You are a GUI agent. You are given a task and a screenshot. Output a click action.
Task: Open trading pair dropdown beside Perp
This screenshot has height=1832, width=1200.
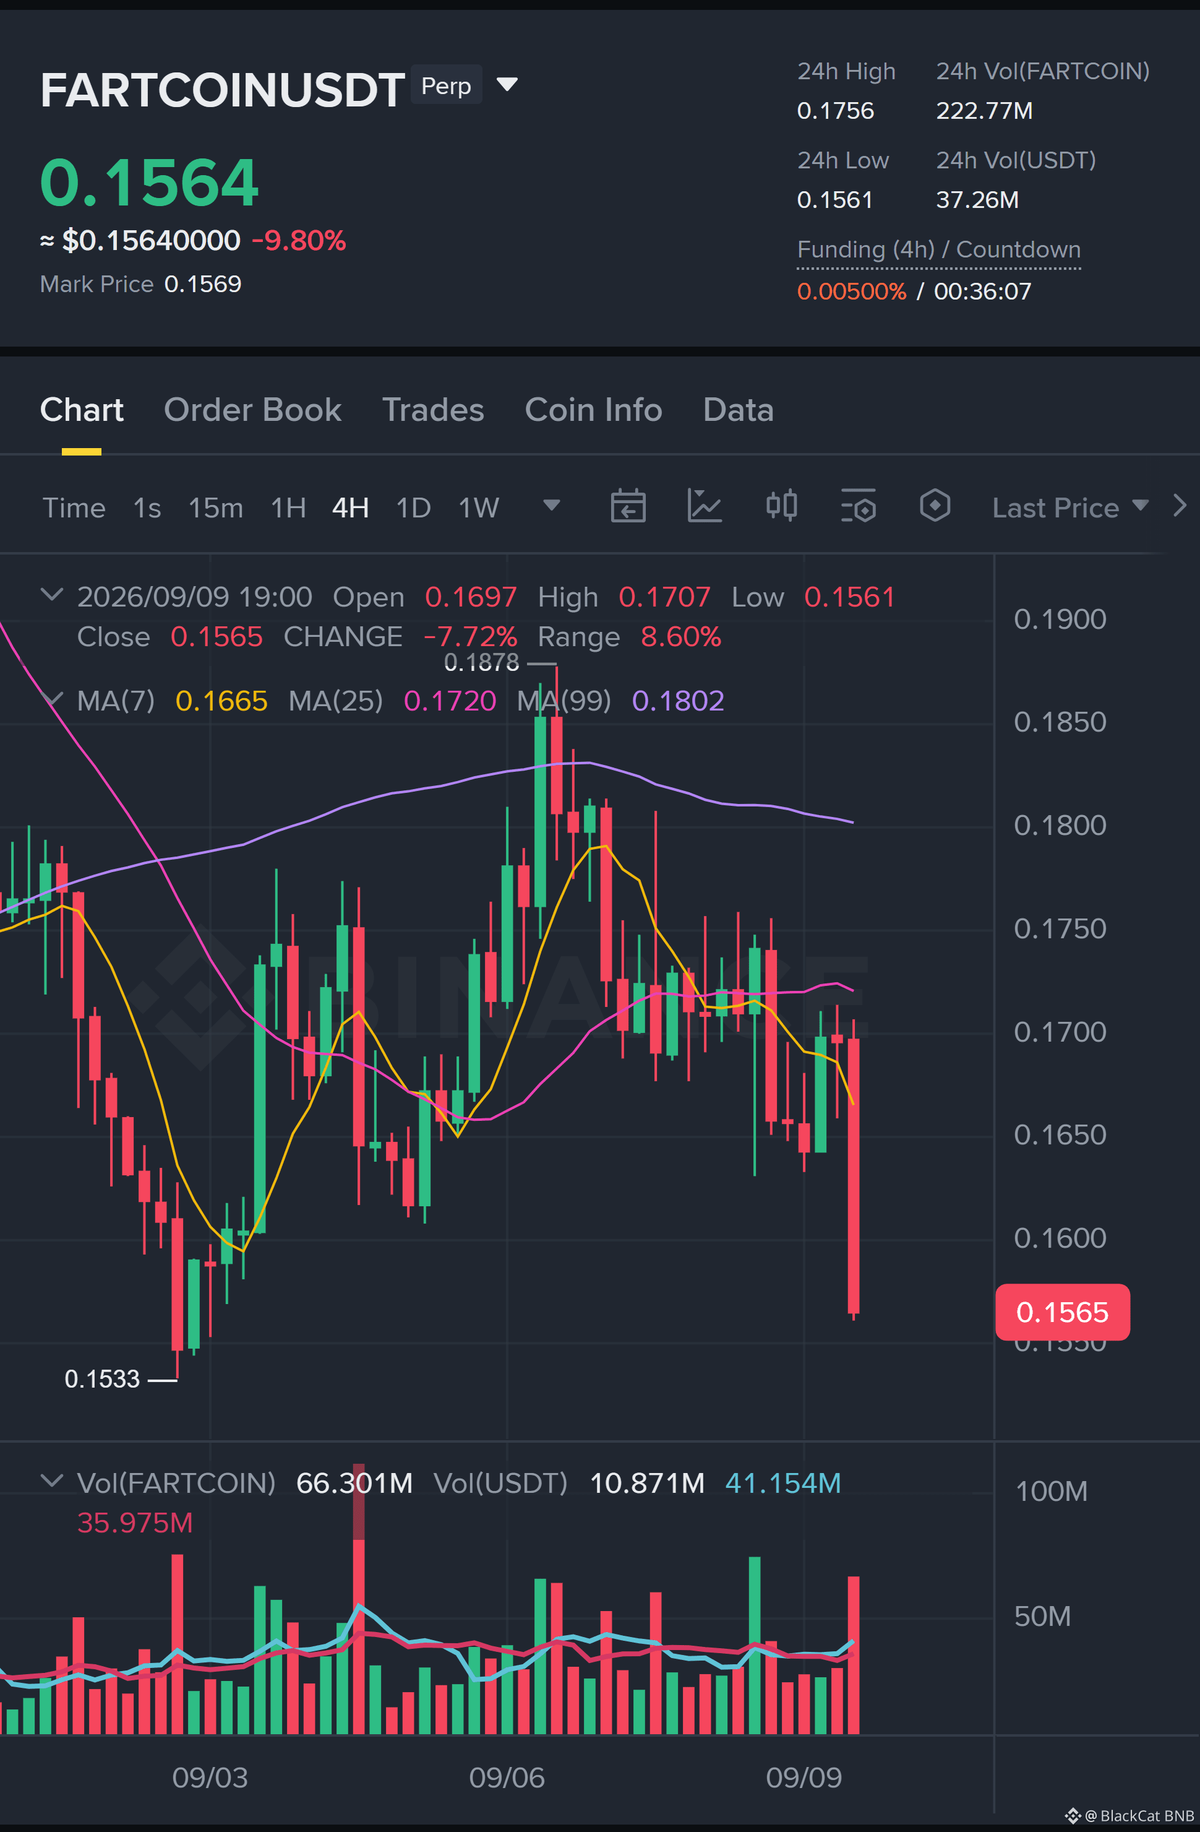(x=507, y=84)
